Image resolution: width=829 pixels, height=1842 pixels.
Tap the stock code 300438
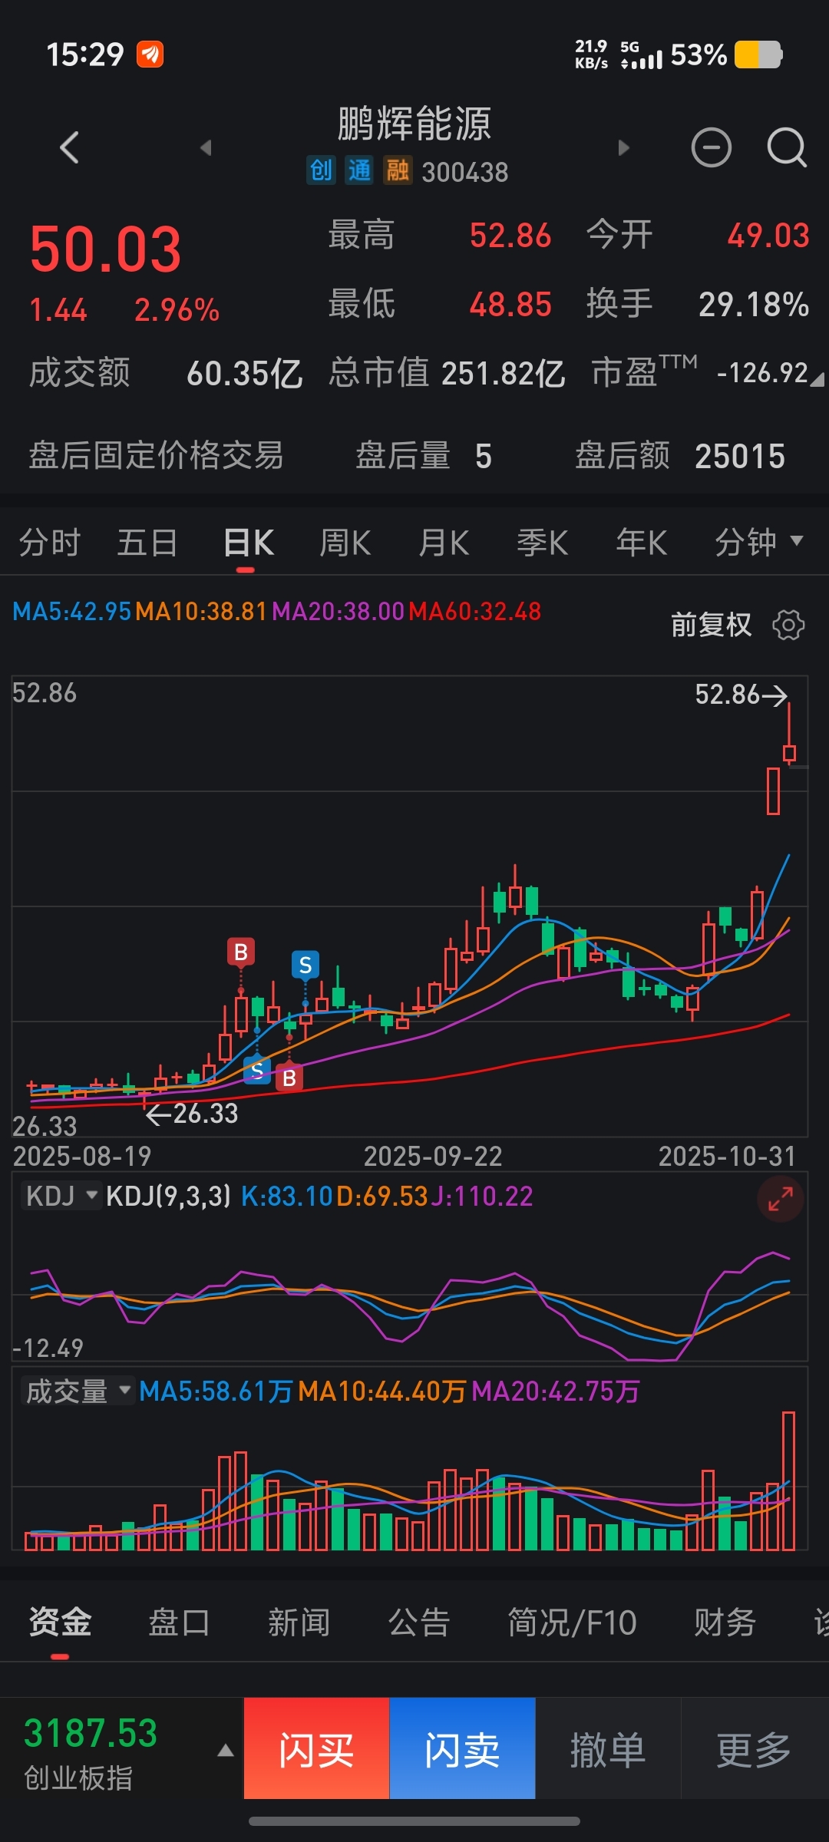pyautogui.click(x=465, y=172)
